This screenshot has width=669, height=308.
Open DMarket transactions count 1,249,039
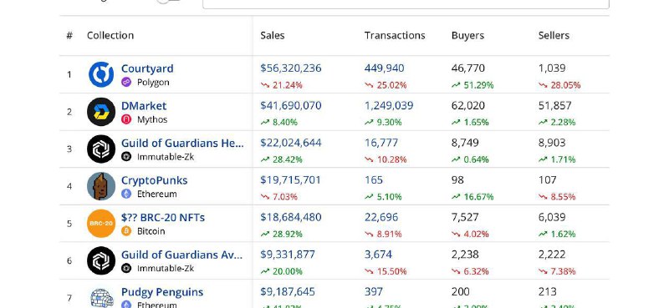tap(389, 106)
